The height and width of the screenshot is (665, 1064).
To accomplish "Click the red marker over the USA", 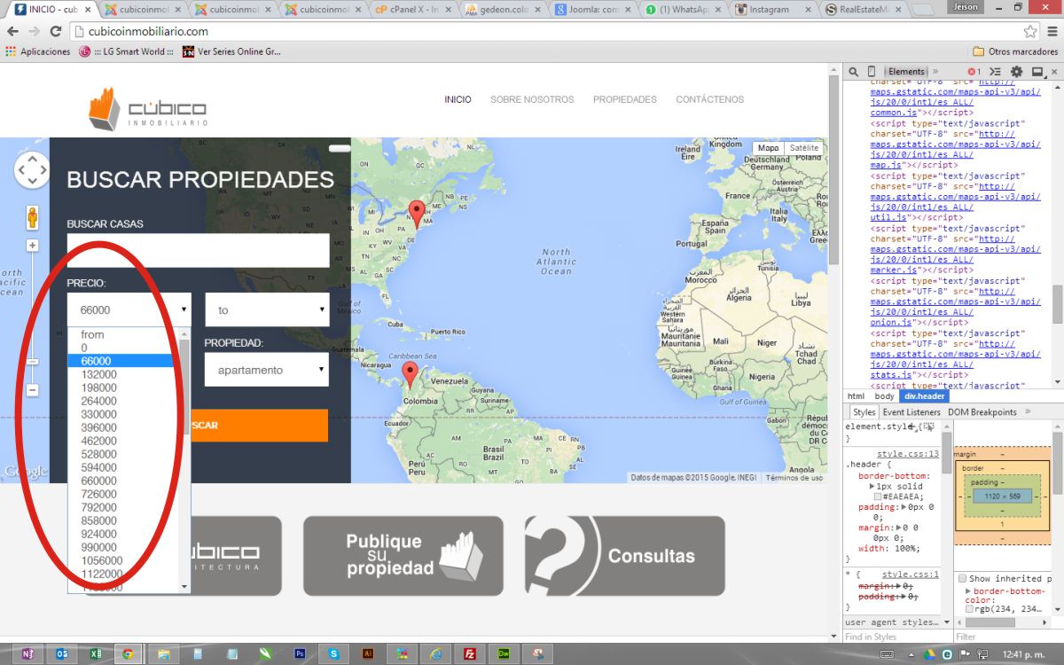I will [416, 214].
